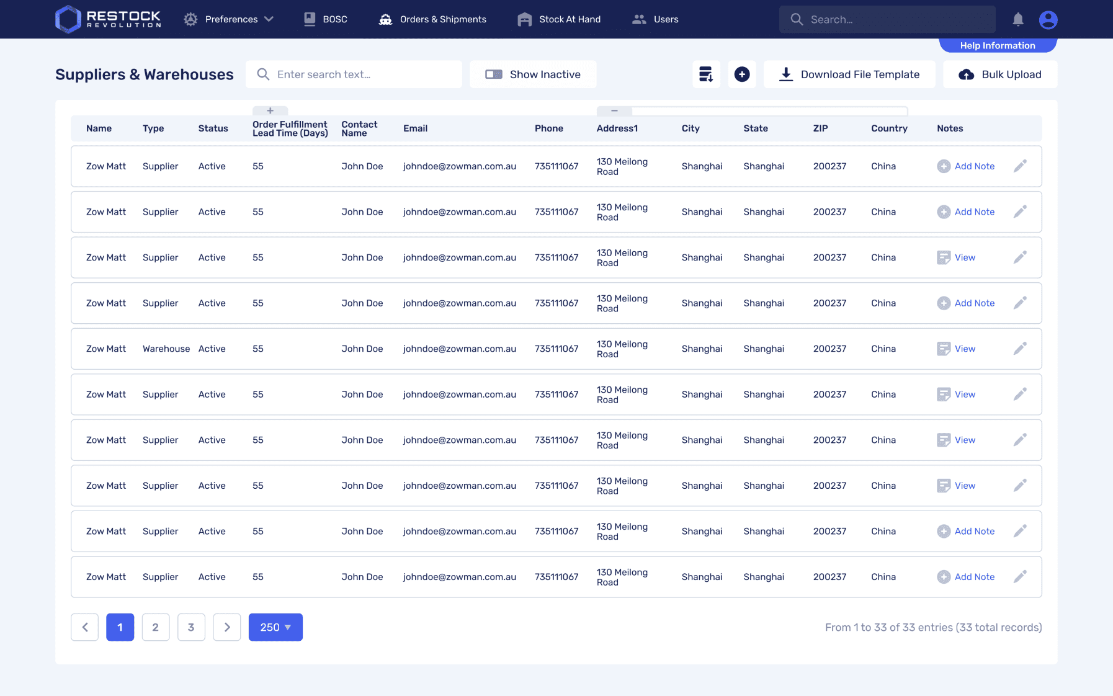Edit the second row using pencil icon
The width and height of the screenshot is (1113, 696).
tap(1020, 212)
